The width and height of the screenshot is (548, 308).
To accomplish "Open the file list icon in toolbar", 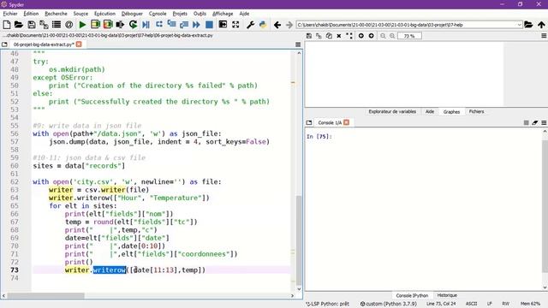I will 57,25.
